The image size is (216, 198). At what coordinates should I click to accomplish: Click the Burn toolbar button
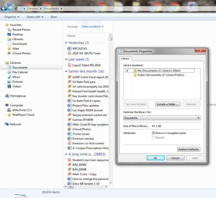pyautogui.click(x=54, y=17)
